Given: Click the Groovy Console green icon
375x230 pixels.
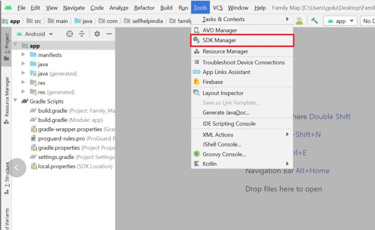Looking at the screenshot, I should tap(196, 154).
